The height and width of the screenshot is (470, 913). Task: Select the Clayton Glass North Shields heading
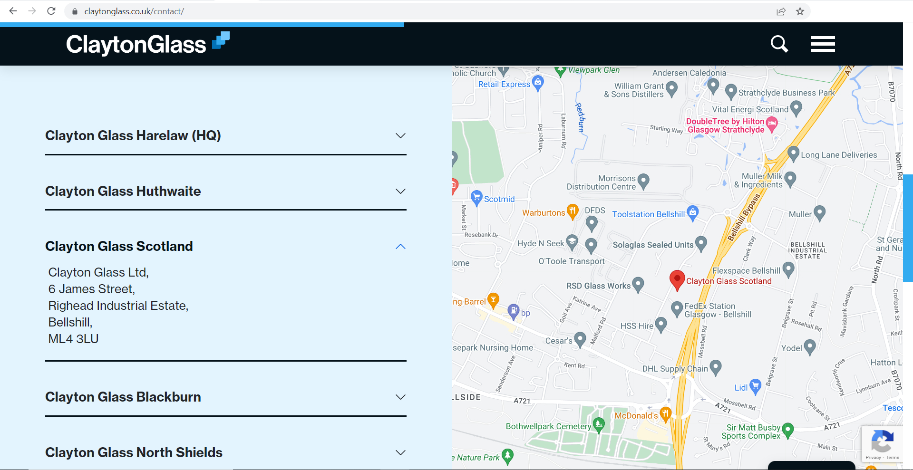pyautogui.click(x=134, y=452)
